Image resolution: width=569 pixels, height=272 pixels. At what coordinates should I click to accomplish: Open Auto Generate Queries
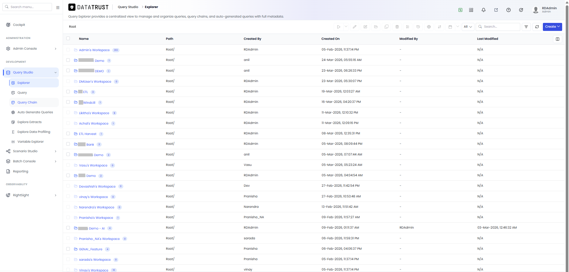click(35, 112)
